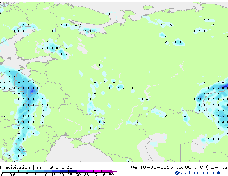Click the 25 to 30 mm legend swatch

pyautogui.click(x=73, y=171)
